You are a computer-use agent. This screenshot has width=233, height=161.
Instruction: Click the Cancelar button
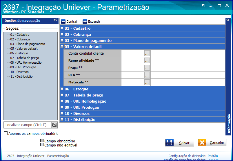tap(212, 143)
